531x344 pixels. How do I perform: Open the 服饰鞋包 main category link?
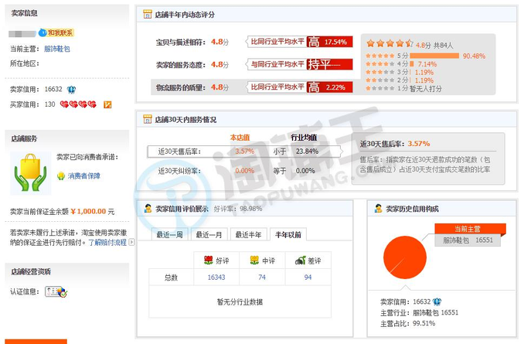(57, 48)
